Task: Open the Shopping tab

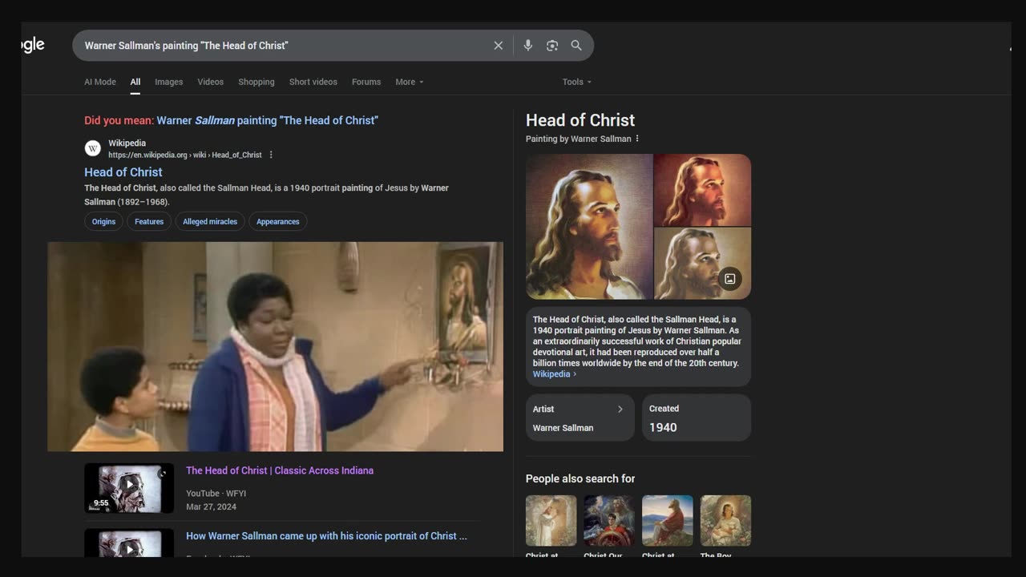Action: [x=256, y=82]
